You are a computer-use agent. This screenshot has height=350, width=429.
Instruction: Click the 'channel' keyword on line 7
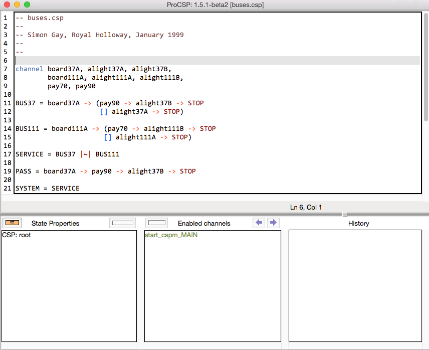29,69
